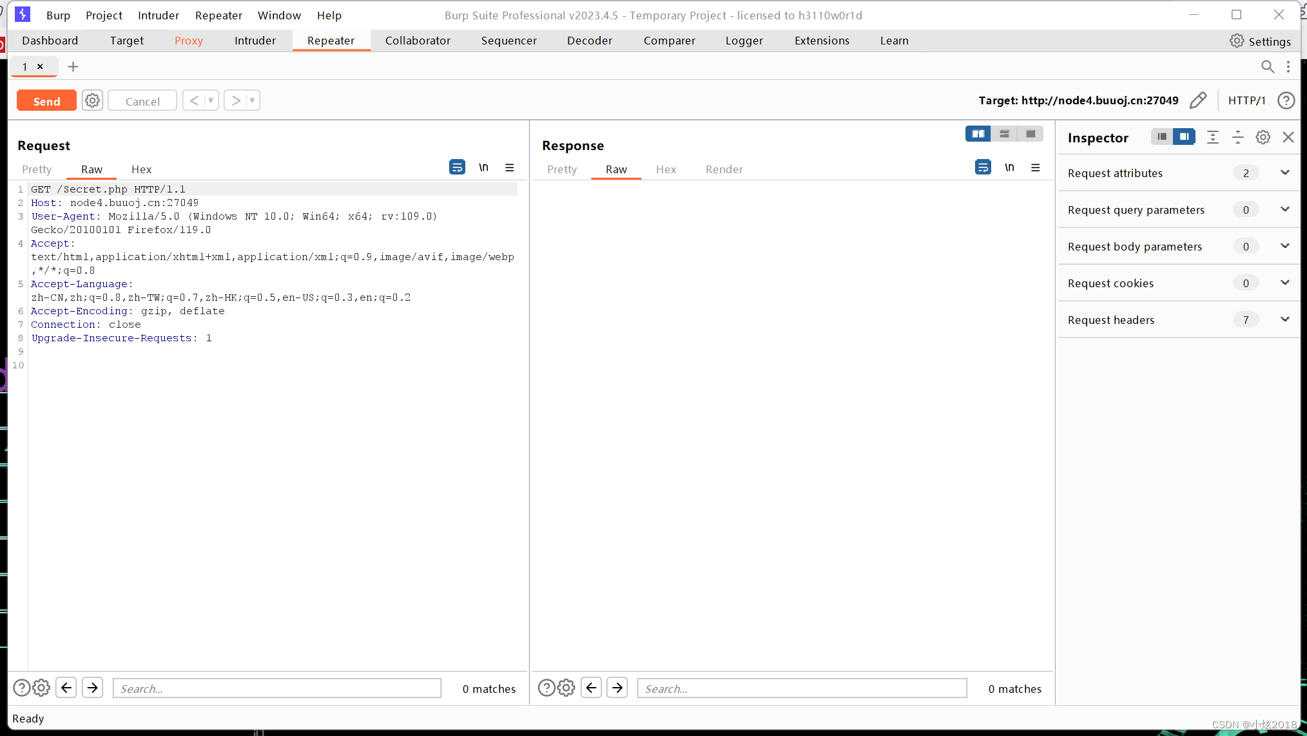Switch request view to Hex tab
This screenshot has height=736, width=1307.
pyautogui.click(x=141, y=169)
